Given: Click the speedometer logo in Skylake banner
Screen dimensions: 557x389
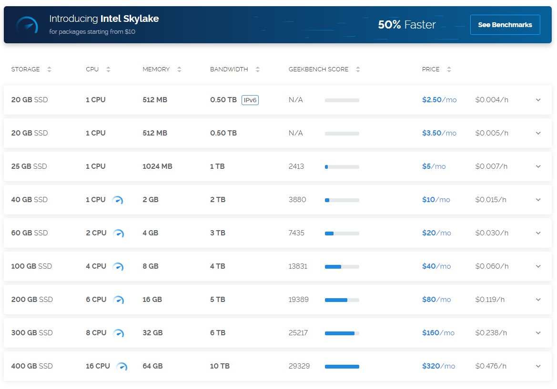Looking at the screenshot, I should click(27, 25).
